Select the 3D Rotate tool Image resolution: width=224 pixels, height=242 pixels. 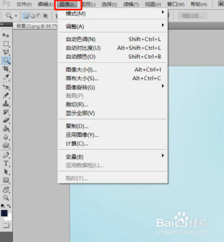[6, 190]
